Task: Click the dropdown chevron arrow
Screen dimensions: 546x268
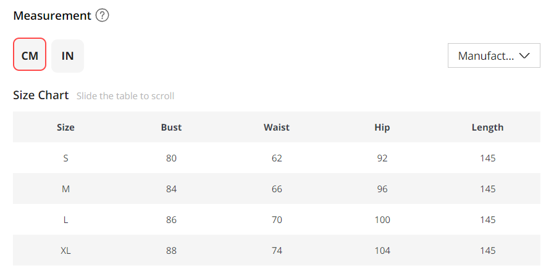Action: click(525, 55)
